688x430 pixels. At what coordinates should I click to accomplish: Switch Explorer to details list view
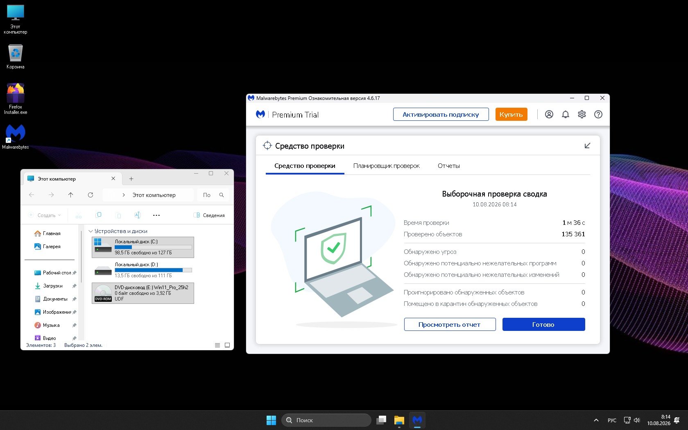(217, 345)
